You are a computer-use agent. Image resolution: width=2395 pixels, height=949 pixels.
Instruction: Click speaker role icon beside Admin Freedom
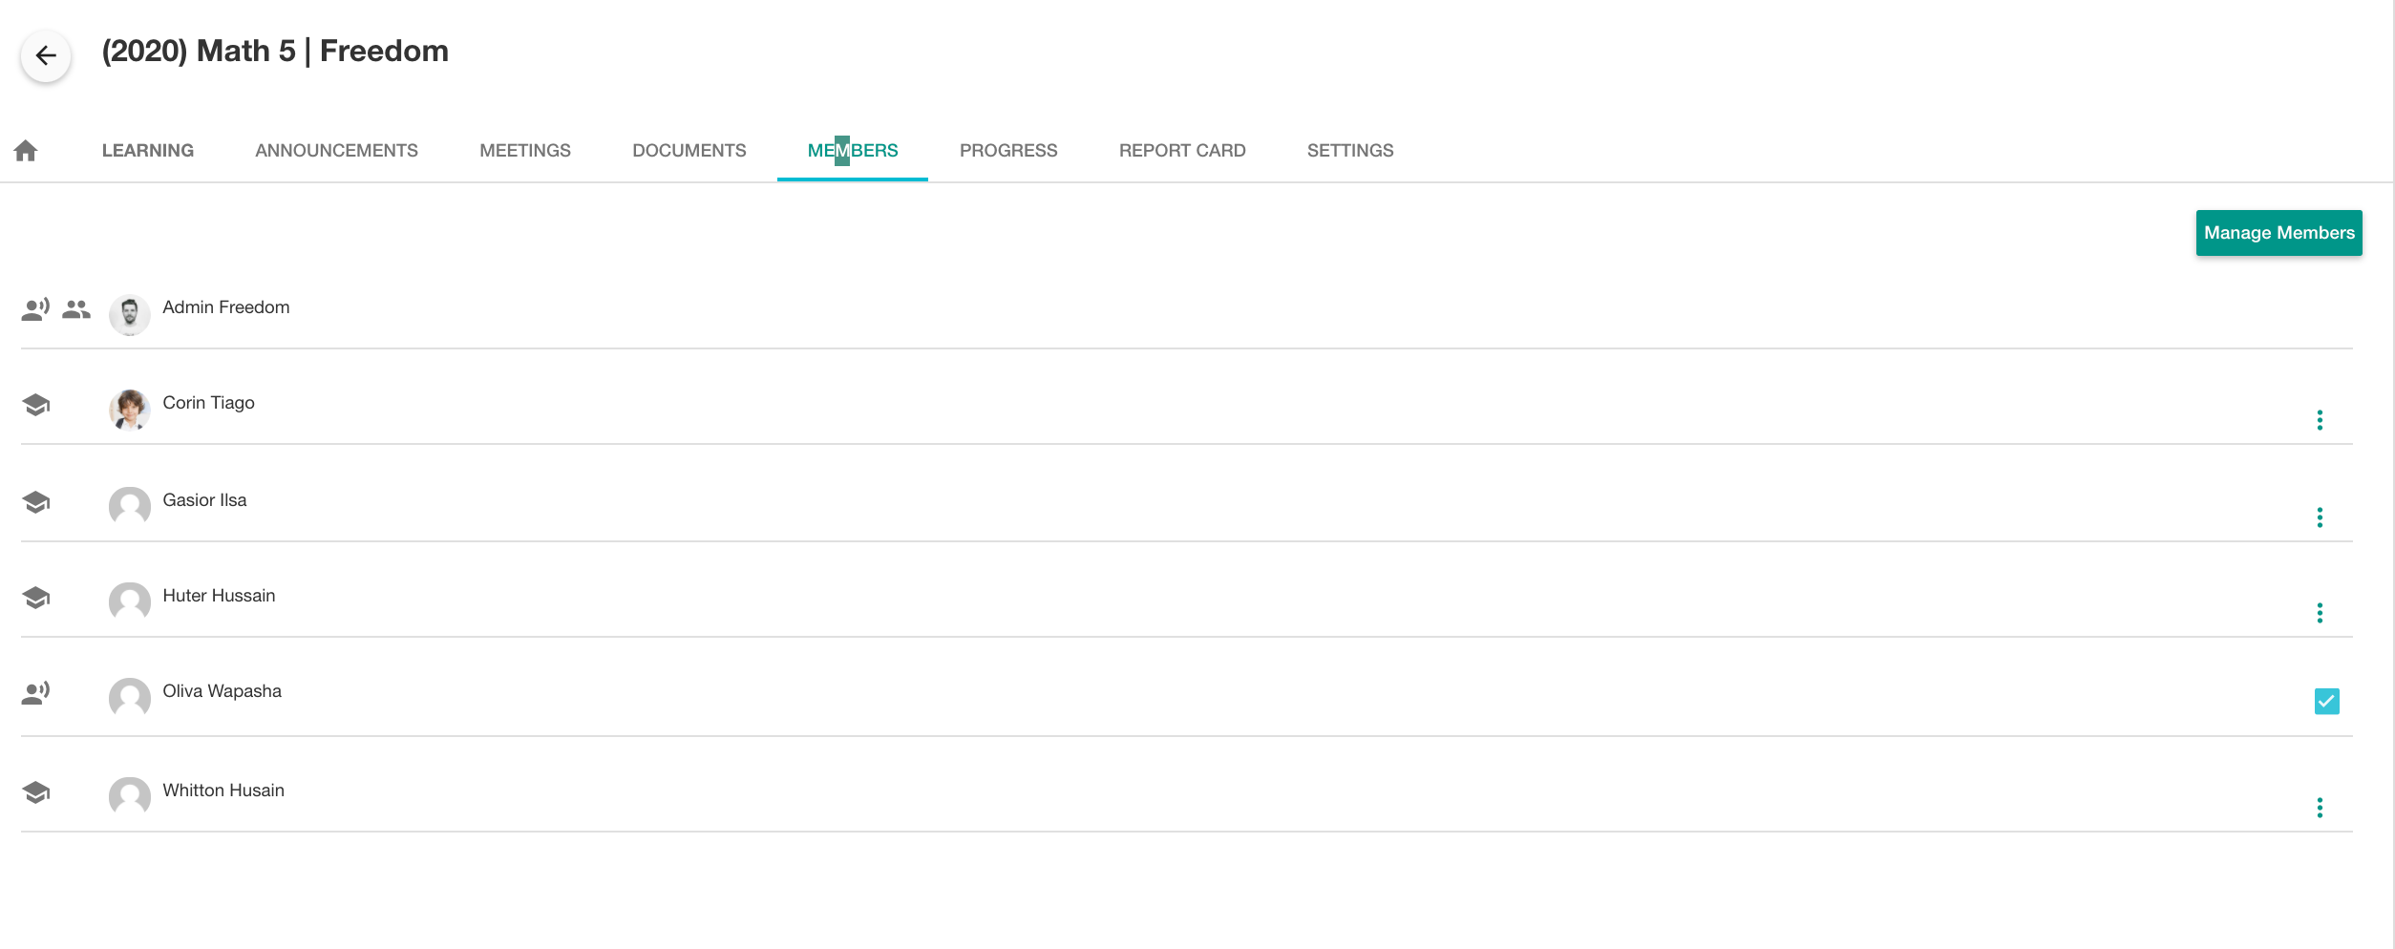[x=35, y=309]
